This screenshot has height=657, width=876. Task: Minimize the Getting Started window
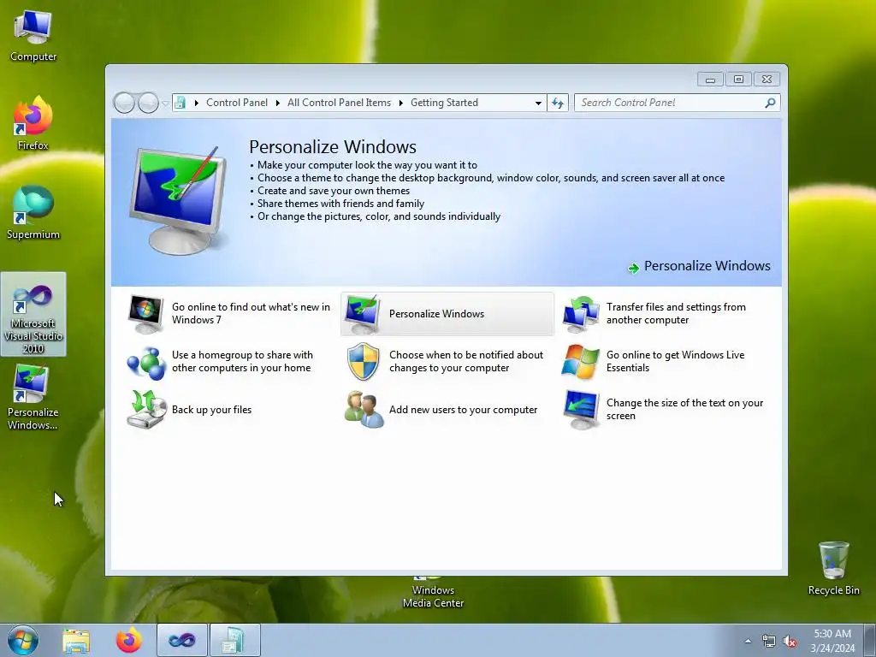[710, 80]
